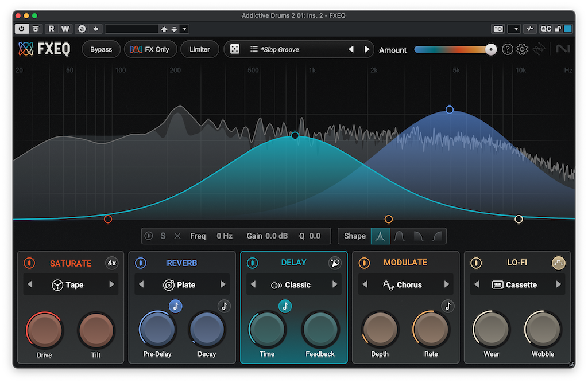Select next Delay type after Classic

point(335,284)
